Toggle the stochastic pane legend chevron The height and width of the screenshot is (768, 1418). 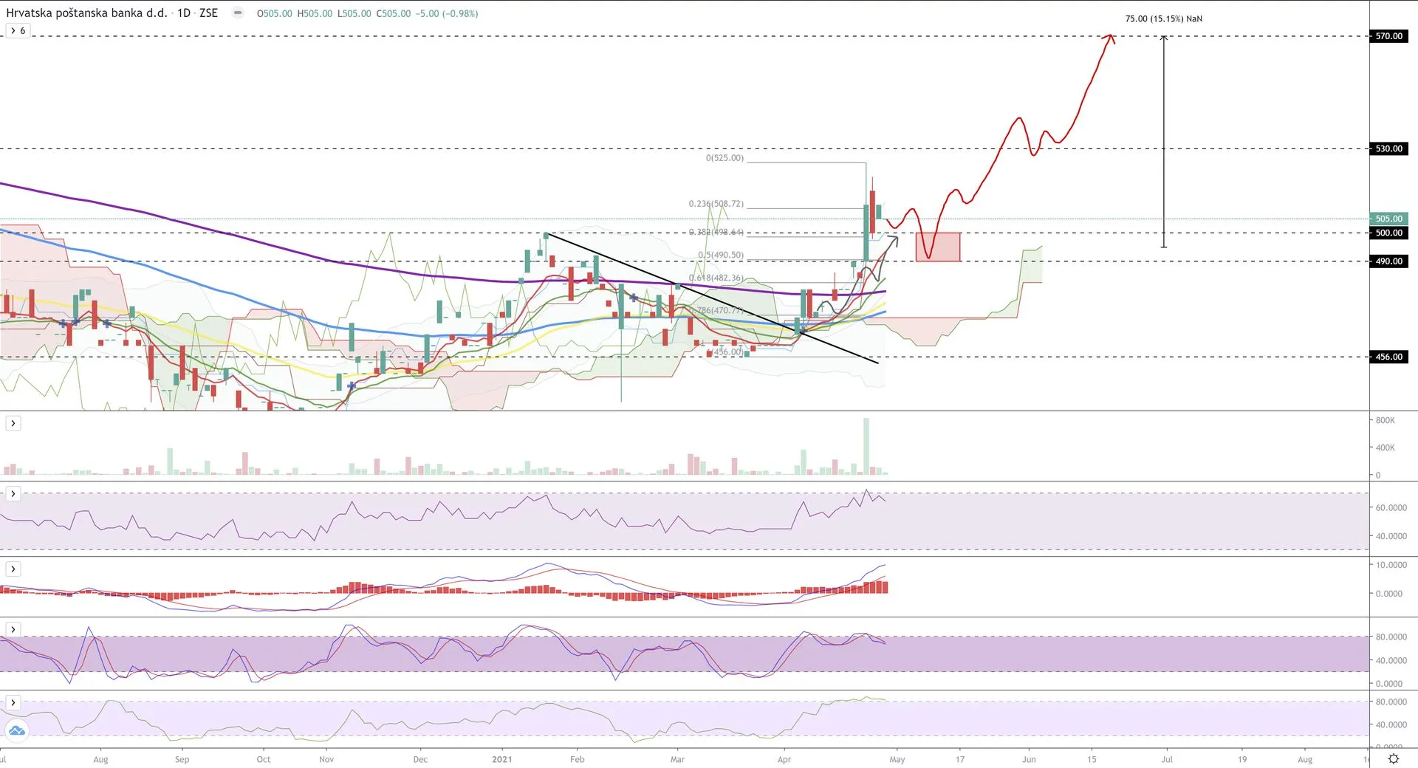click(13, 629)
